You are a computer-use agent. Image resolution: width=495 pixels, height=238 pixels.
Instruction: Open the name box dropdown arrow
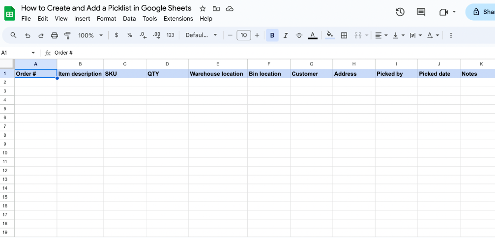33,53
